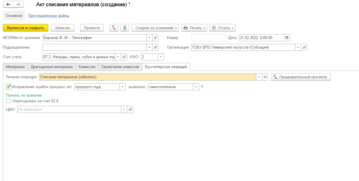Open the calendar picker for Дата
Screen dimensions: 359x181
pos(287,38)
